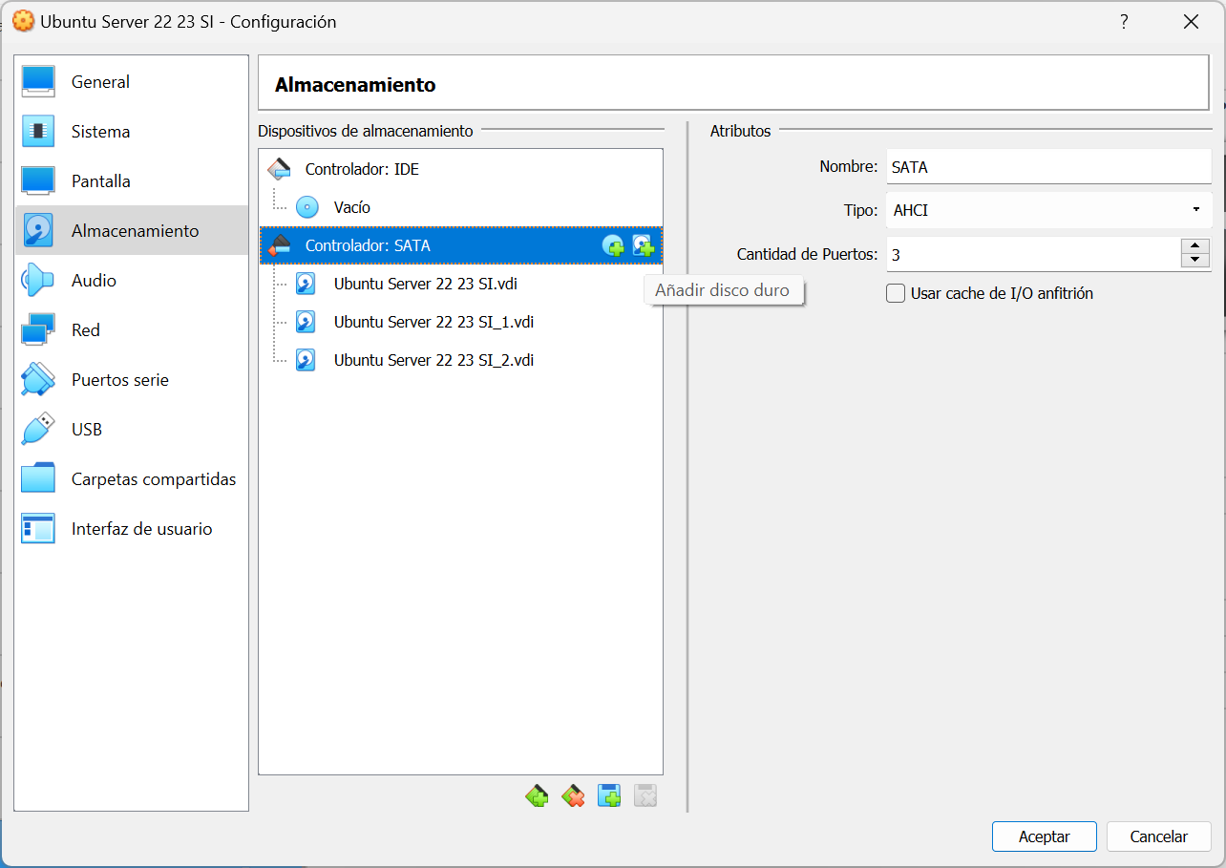Select disk Ubuntu Server 22 23 SI_2.vdi
Viewport: 1226px width, 868px height.
coord(460,360)
